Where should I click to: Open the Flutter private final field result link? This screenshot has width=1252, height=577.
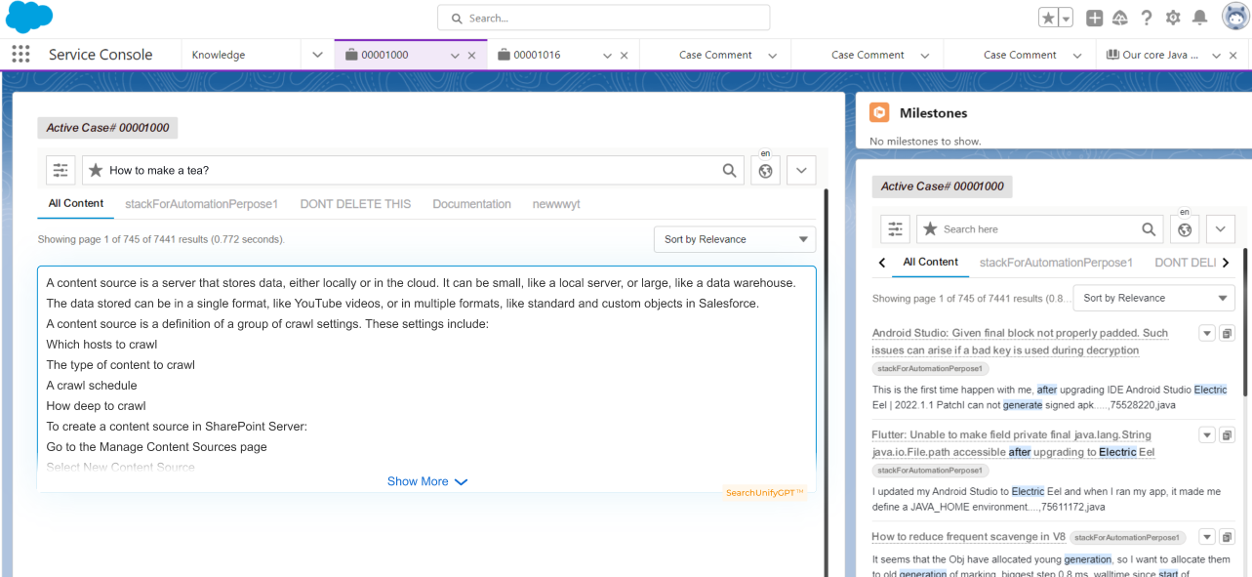tap(1011, 443)
